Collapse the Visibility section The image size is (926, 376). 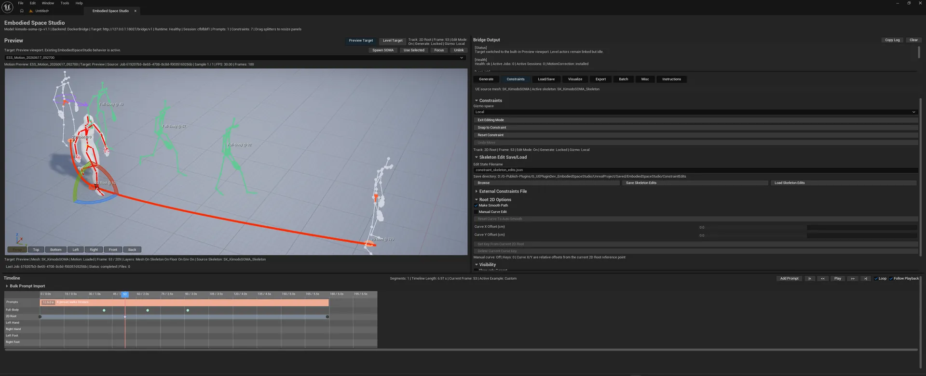[x=477, y=265]
